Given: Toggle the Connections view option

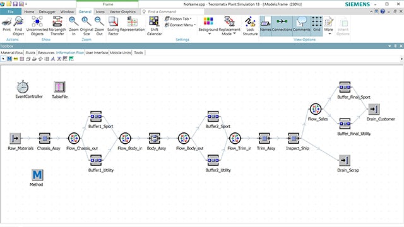Looking at the screenshot, I should tap(282, 26).
